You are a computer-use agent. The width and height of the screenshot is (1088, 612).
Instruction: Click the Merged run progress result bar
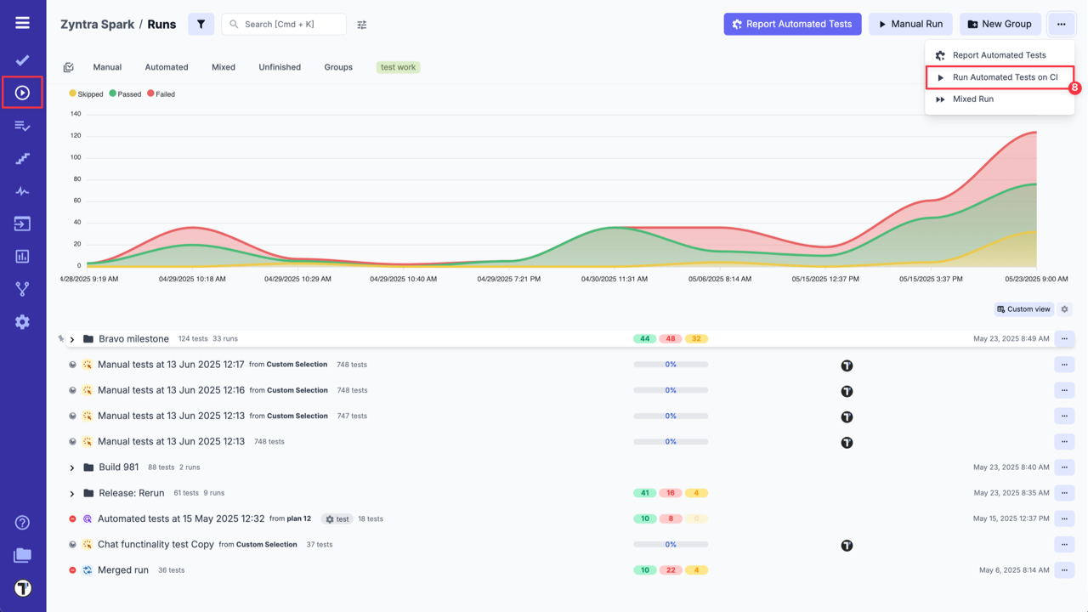(x=671, y=570)
